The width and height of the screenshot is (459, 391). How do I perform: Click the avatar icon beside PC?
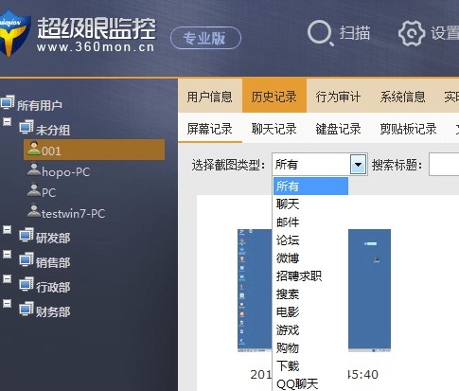[34, 190]
